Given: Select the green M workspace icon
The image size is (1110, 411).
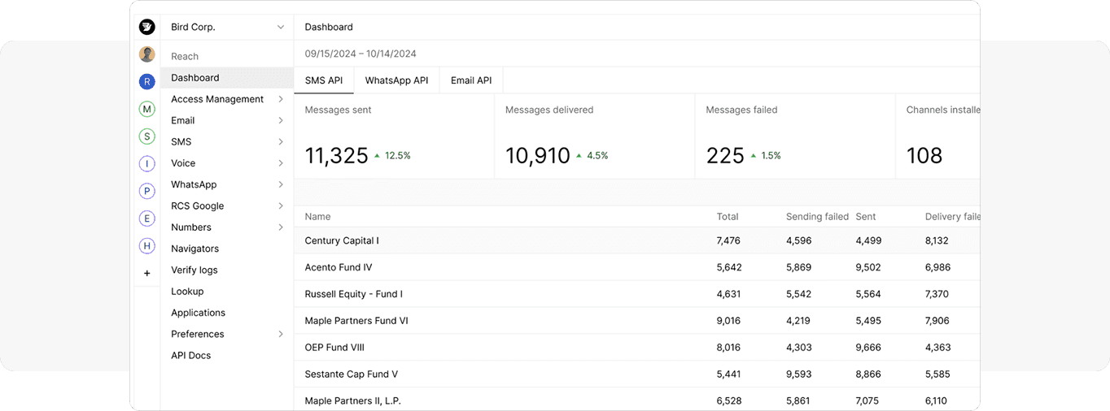Looking at the screenshot, I should (x=146, y=109).
